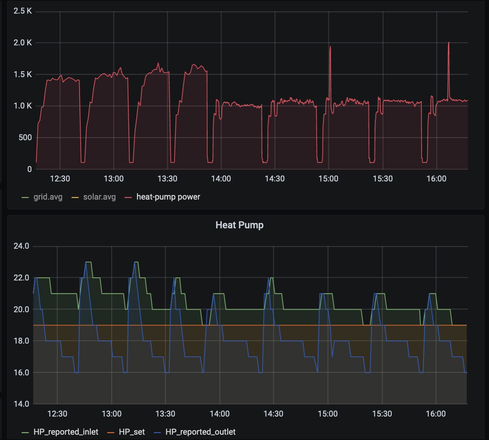Toggle HP_reported_outlet legend label
489x440 pixels.
pos(200,432)
